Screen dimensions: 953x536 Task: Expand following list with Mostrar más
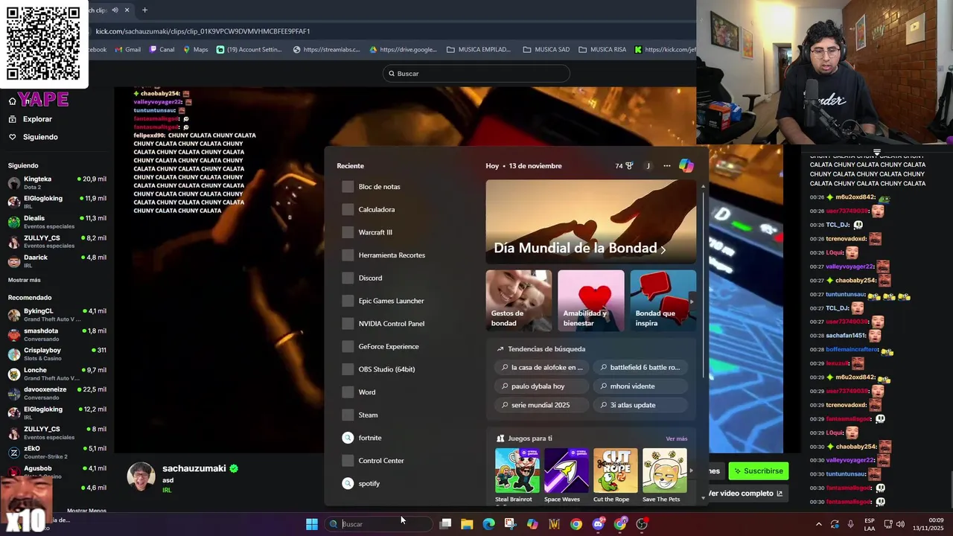25,280
